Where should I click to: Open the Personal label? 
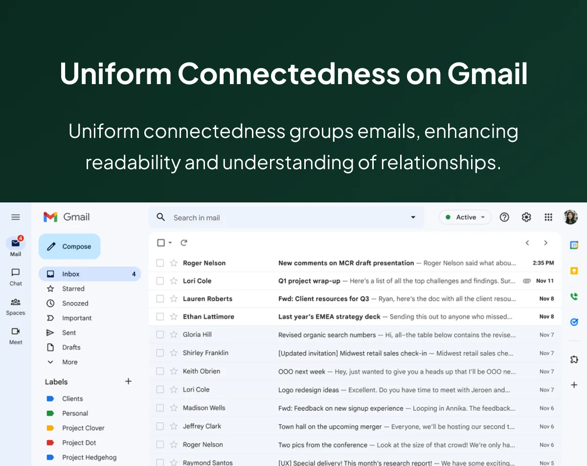point(75,414)
